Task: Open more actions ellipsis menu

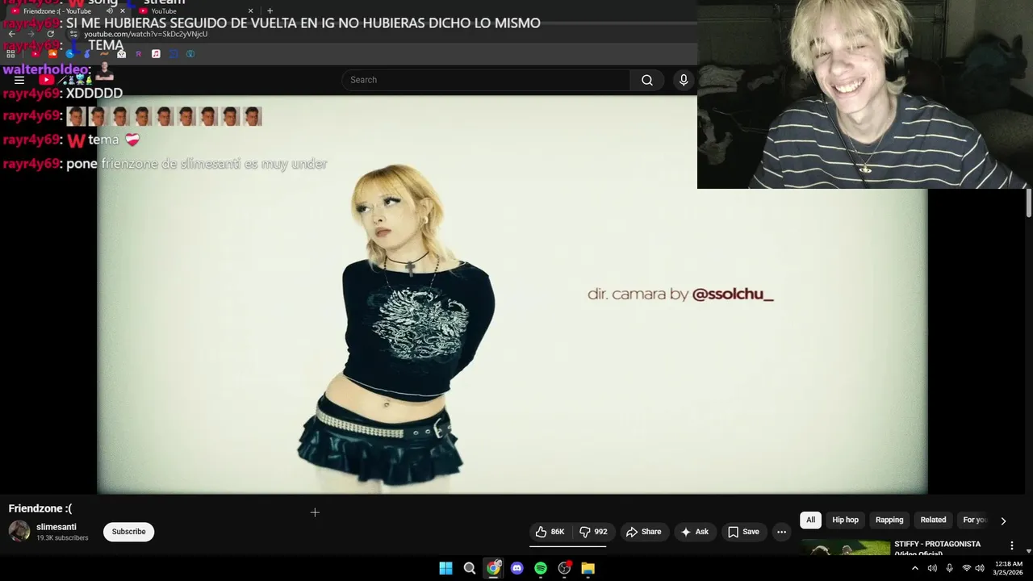Action: click(781, 532)
